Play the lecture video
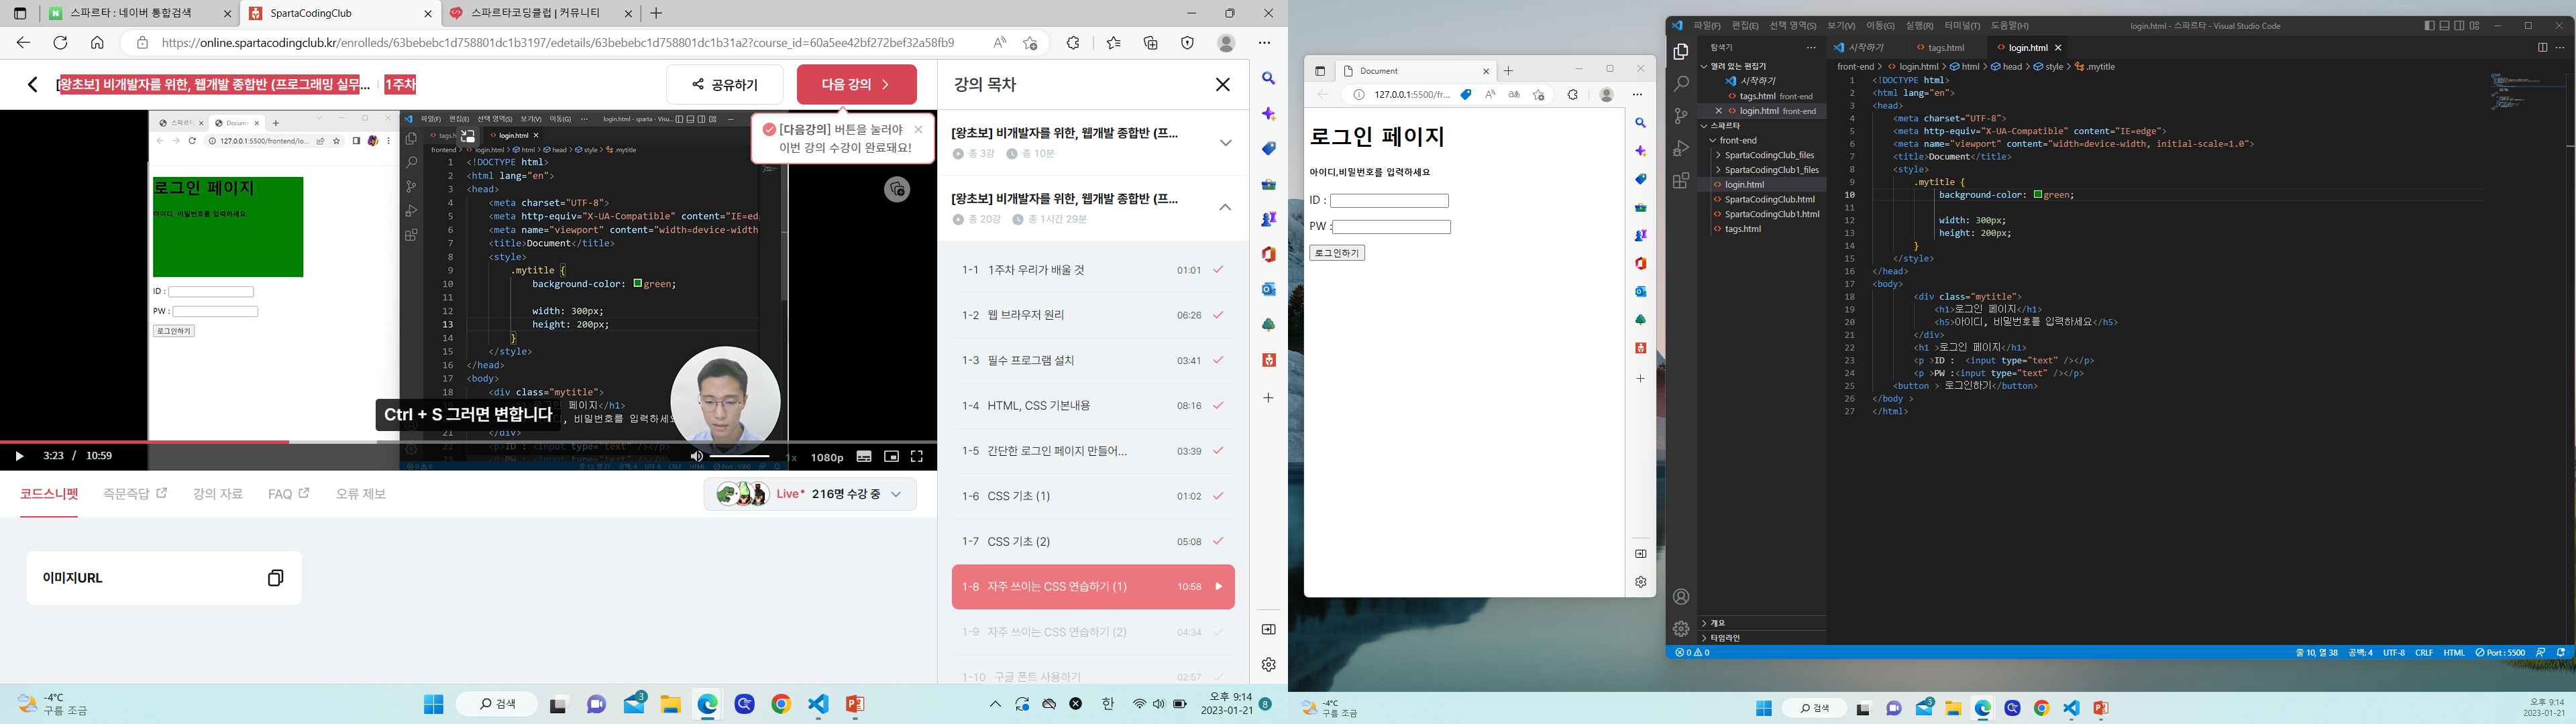2576x724 pixels. [x=19, y=456]
